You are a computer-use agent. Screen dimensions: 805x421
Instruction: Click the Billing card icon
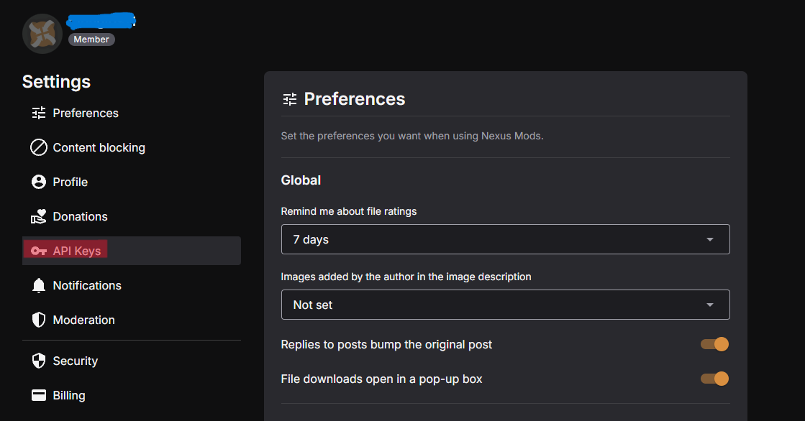click(x=39, y=395)
